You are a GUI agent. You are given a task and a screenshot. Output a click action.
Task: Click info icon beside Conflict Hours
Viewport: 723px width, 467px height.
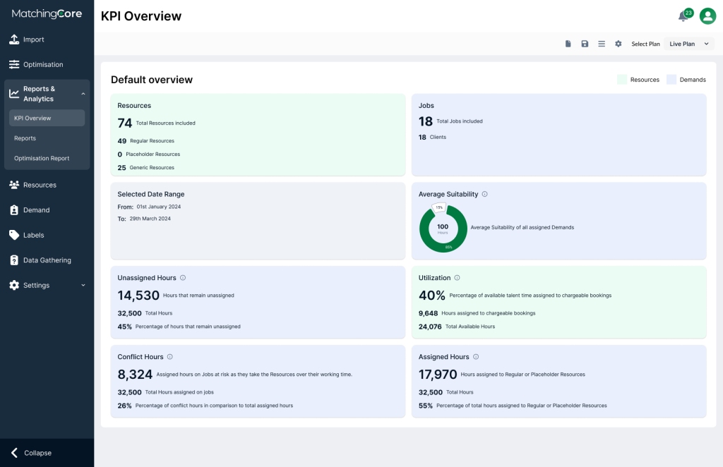(169, 357)
